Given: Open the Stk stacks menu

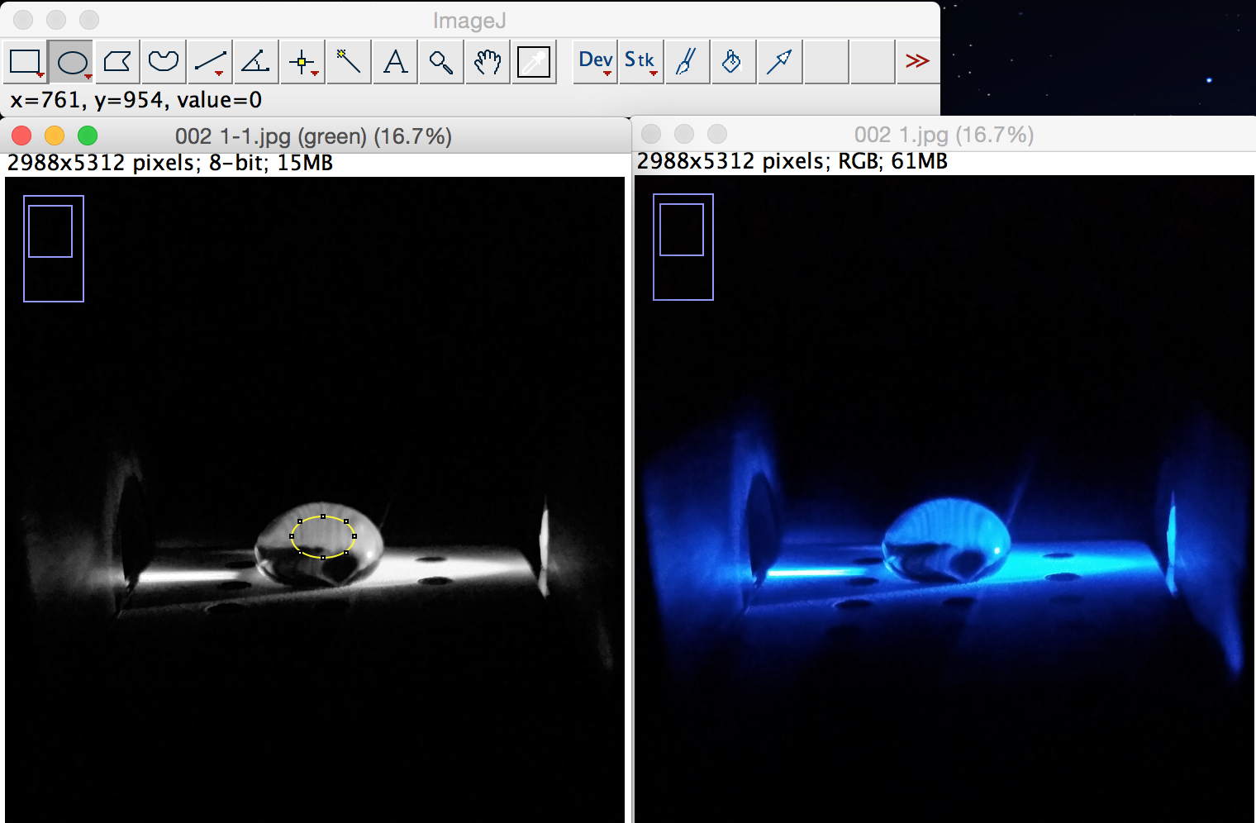Looking at the screenshot, I should (640, 62).
